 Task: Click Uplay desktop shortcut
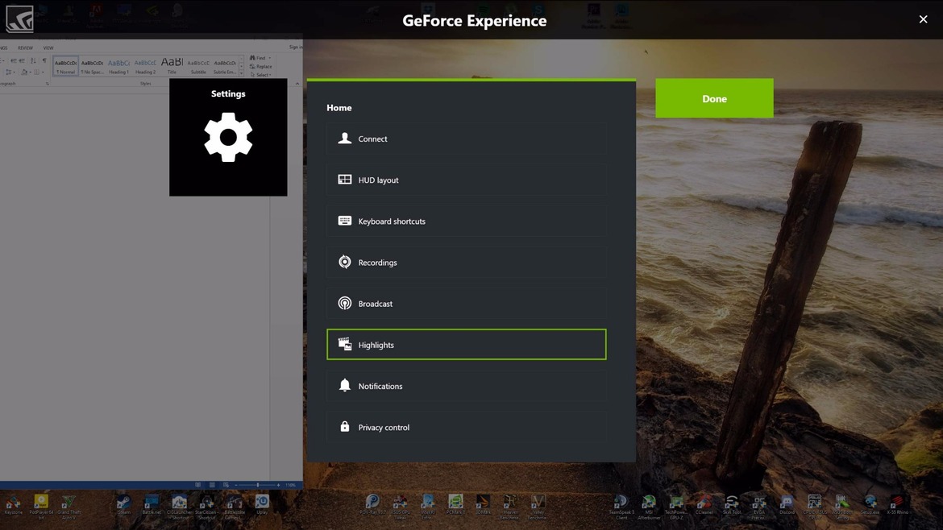click(262, 504)
